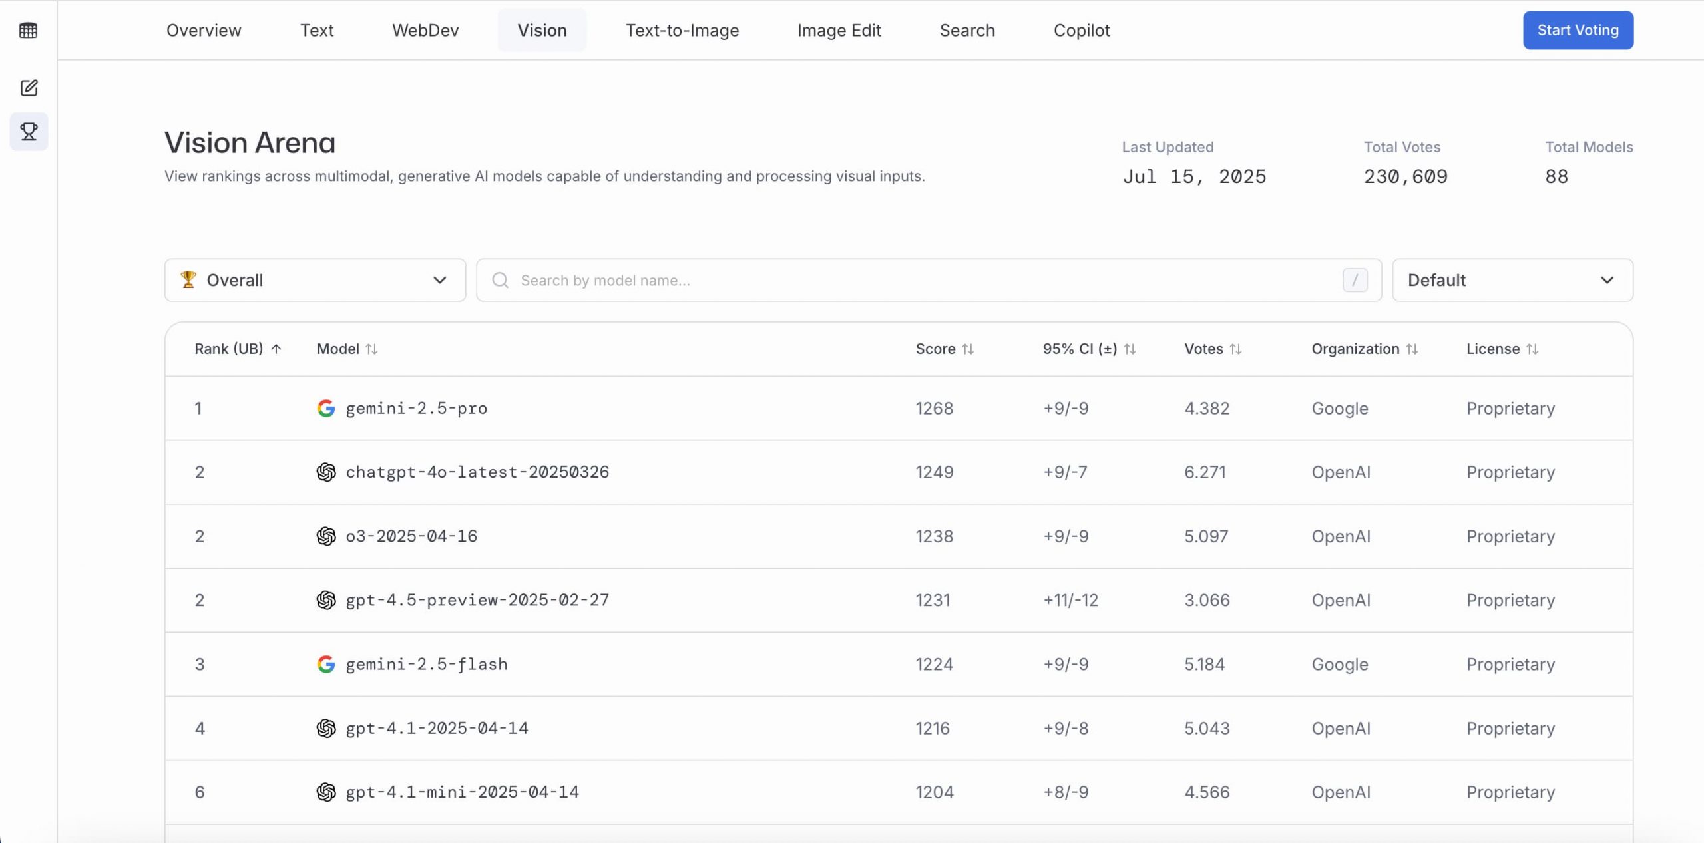Screen dimensions: 1704x843
Task: Click the o3-2025-04-16 model name
Action: (x=411, y=536)
